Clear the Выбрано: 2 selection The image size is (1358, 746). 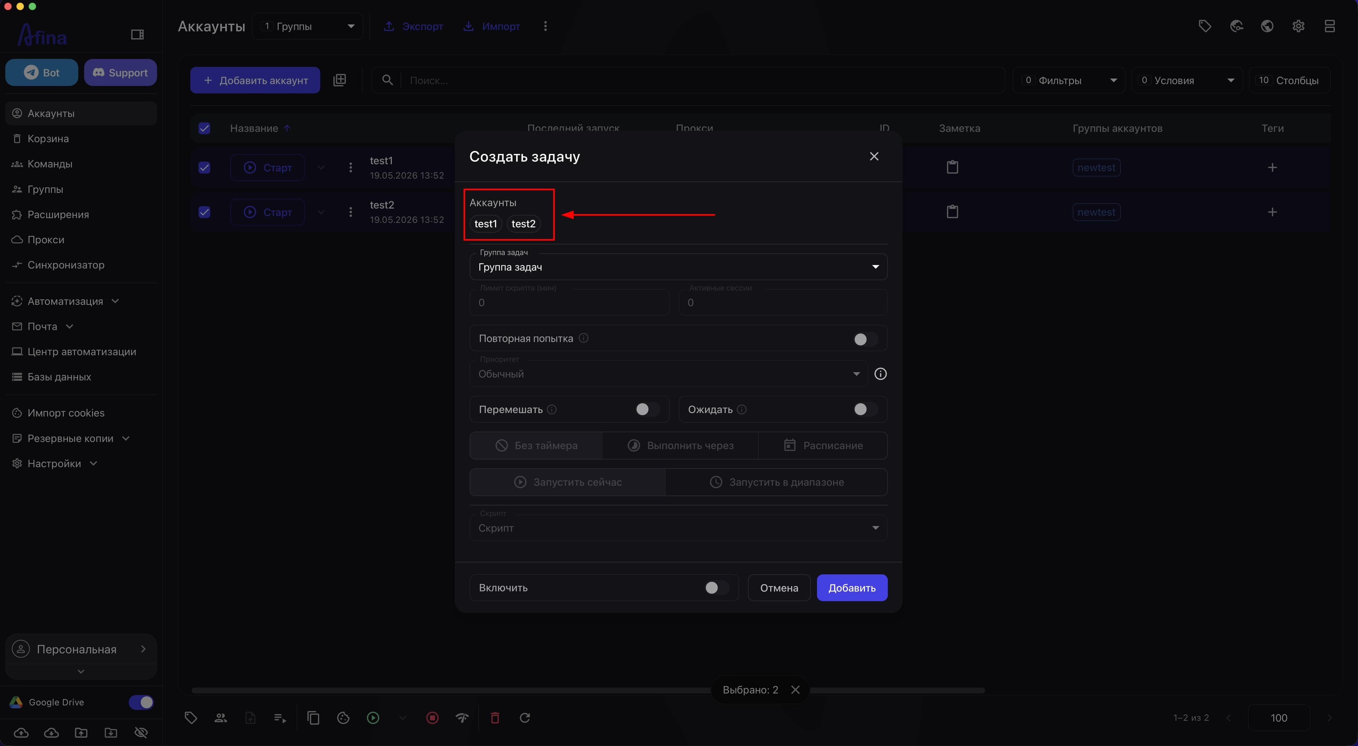tap(795, 689)
